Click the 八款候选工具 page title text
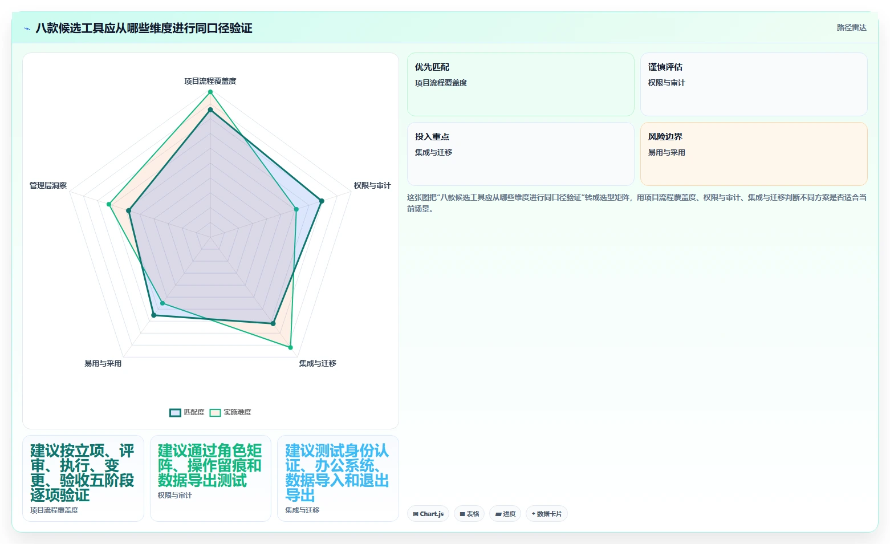The height and width of the screenshot is (544, 890). (x=144, y=28)
